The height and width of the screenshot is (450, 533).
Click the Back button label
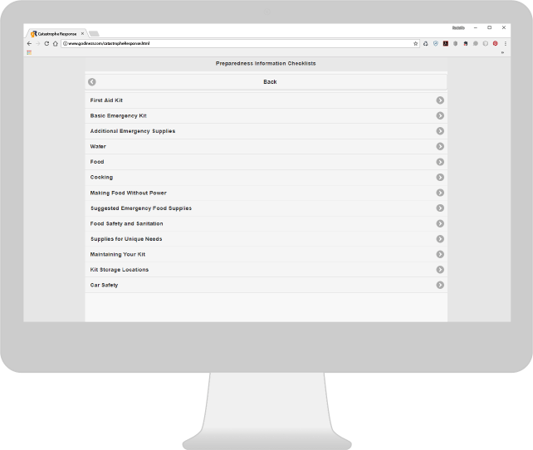(x=270, y=82)
